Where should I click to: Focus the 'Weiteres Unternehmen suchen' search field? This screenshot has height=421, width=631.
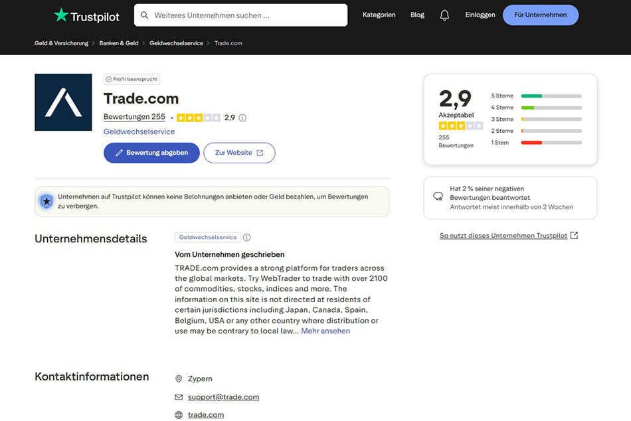pyautogui.click(x=240, y=15)
